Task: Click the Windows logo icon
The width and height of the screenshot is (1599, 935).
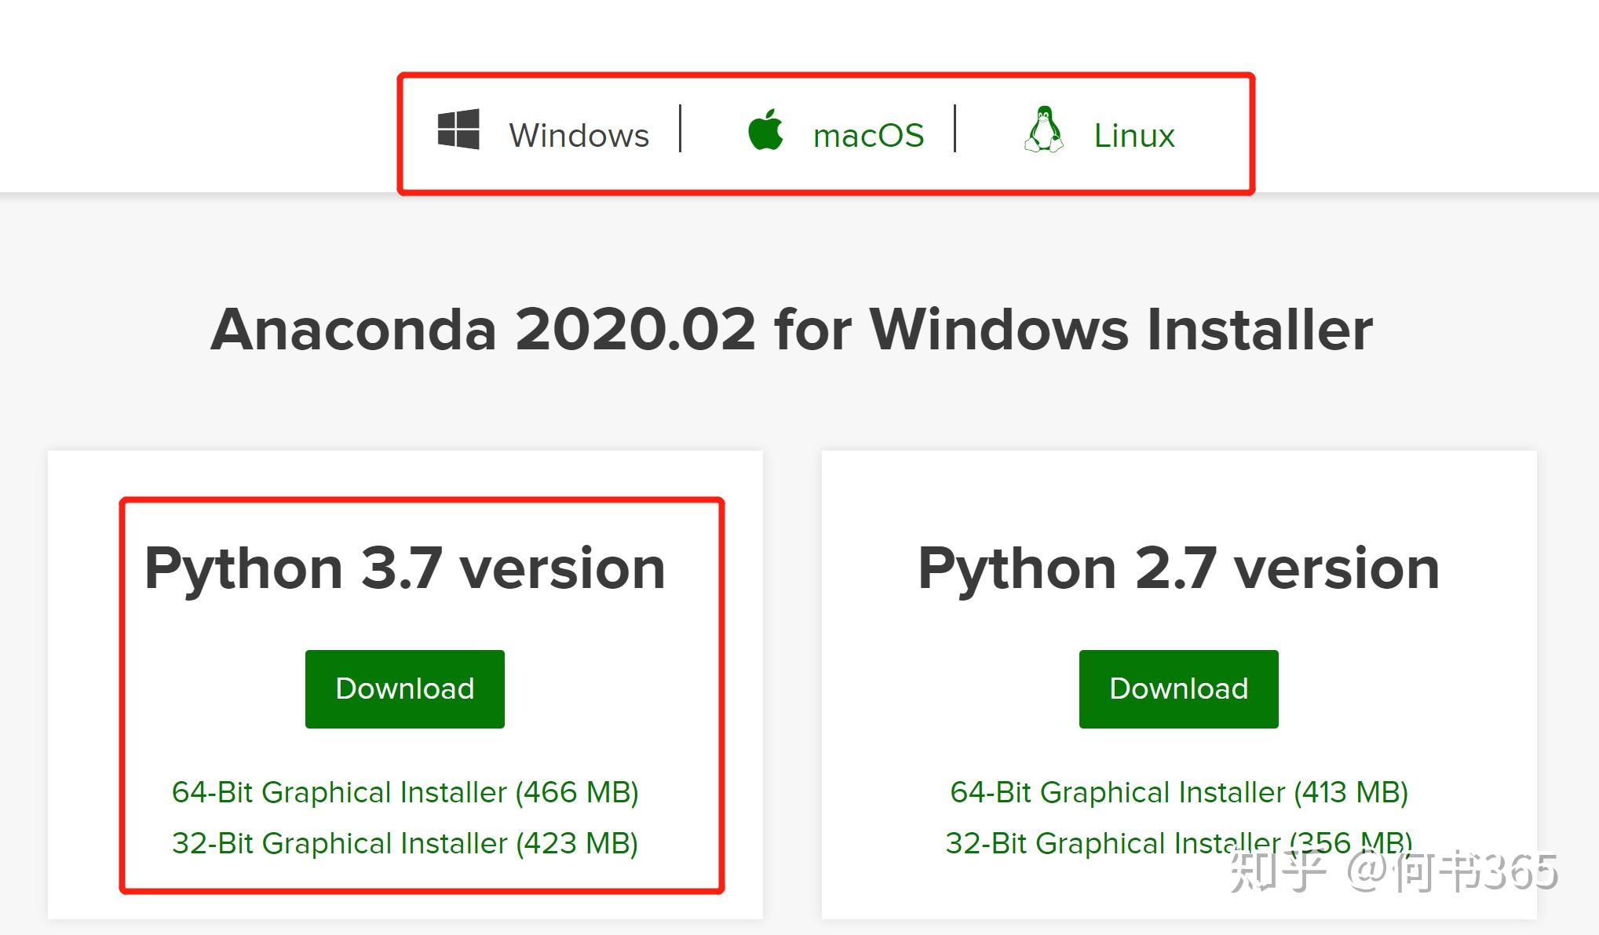Action: pos(458,130)
